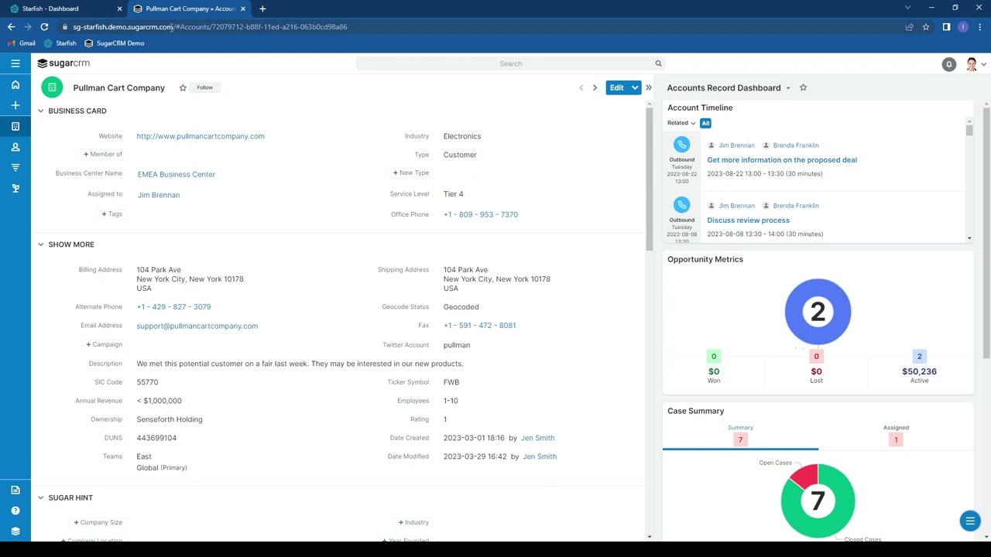
Task: Collapse the BUSINESS CARD section
Action: click(41, 111)
